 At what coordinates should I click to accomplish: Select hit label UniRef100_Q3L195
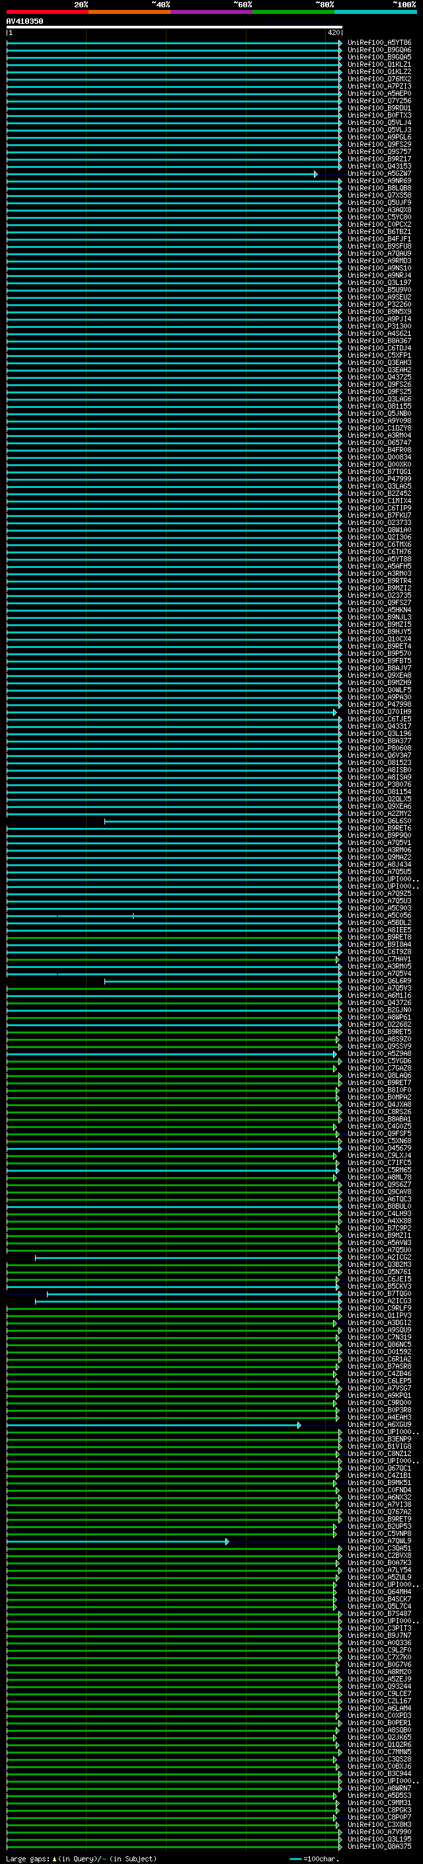pyautogui.click(x=379, y=1840)
